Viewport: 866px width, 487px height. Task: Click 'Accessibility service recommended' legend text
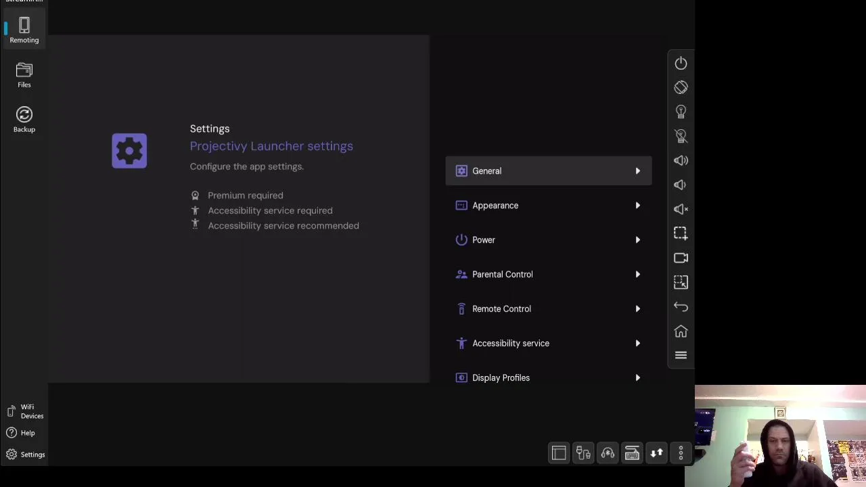coord(283,226)
